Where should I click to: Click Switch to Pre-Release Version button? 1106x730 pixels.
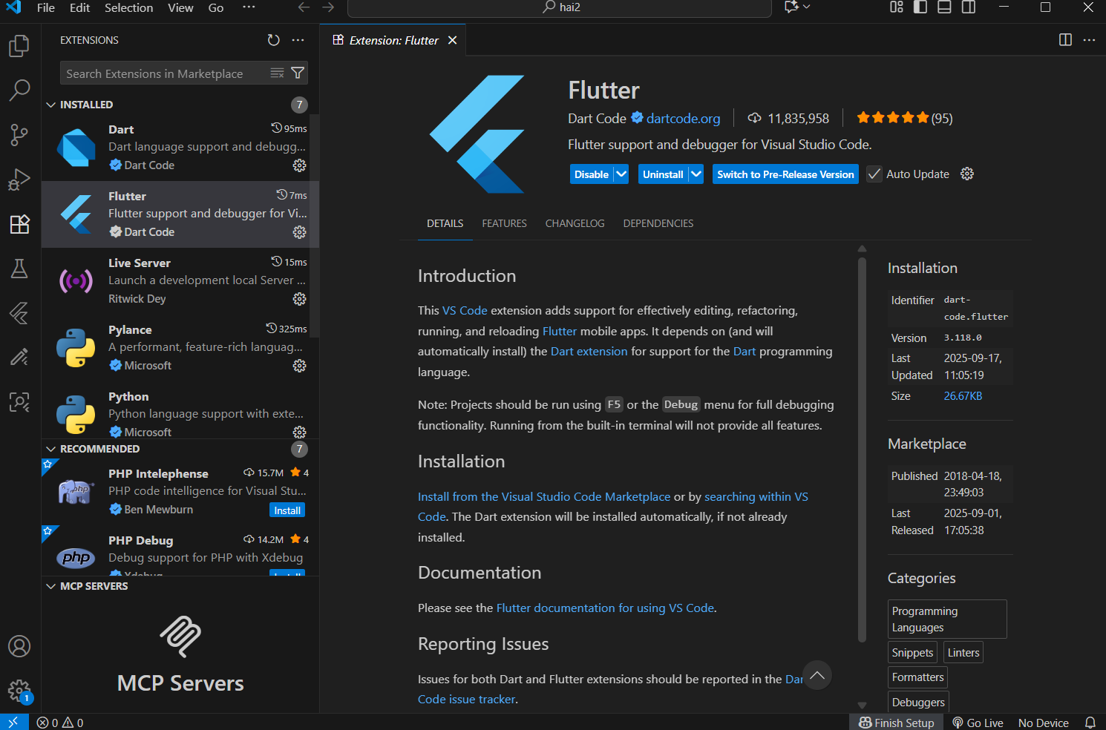pyautogui.click(x=785, y=174)
